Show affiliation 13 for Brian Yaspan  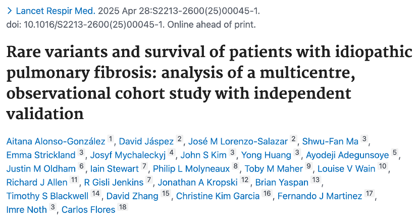(x=316, y=180)
